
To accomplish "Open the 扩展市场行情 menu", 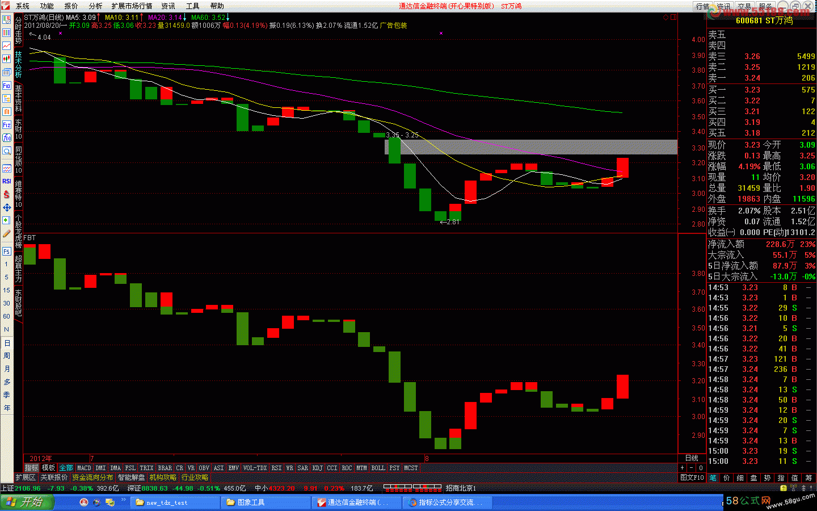I will (132, 6).
